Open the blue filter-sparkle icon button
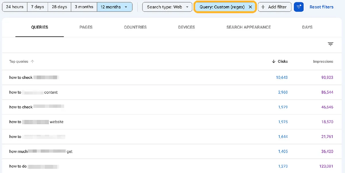The image size is (345, 173). coord(299,7)
